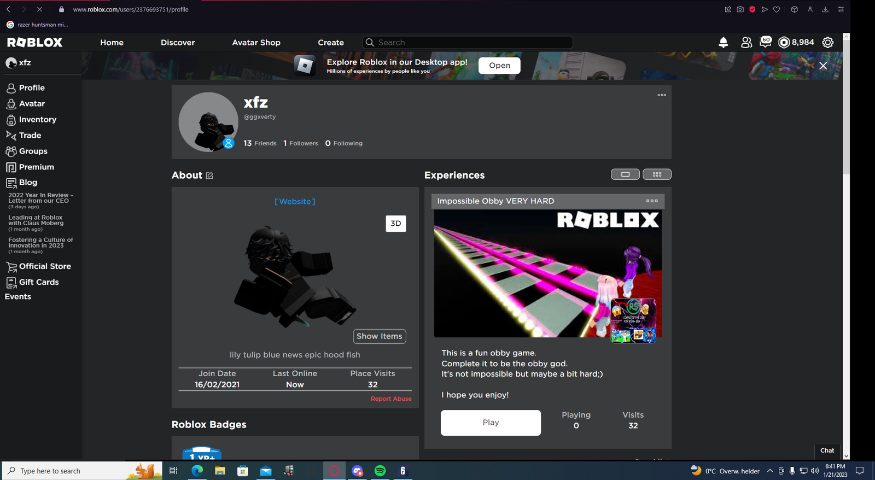
Task: Open the Discover tab
Action: [178, 43]
